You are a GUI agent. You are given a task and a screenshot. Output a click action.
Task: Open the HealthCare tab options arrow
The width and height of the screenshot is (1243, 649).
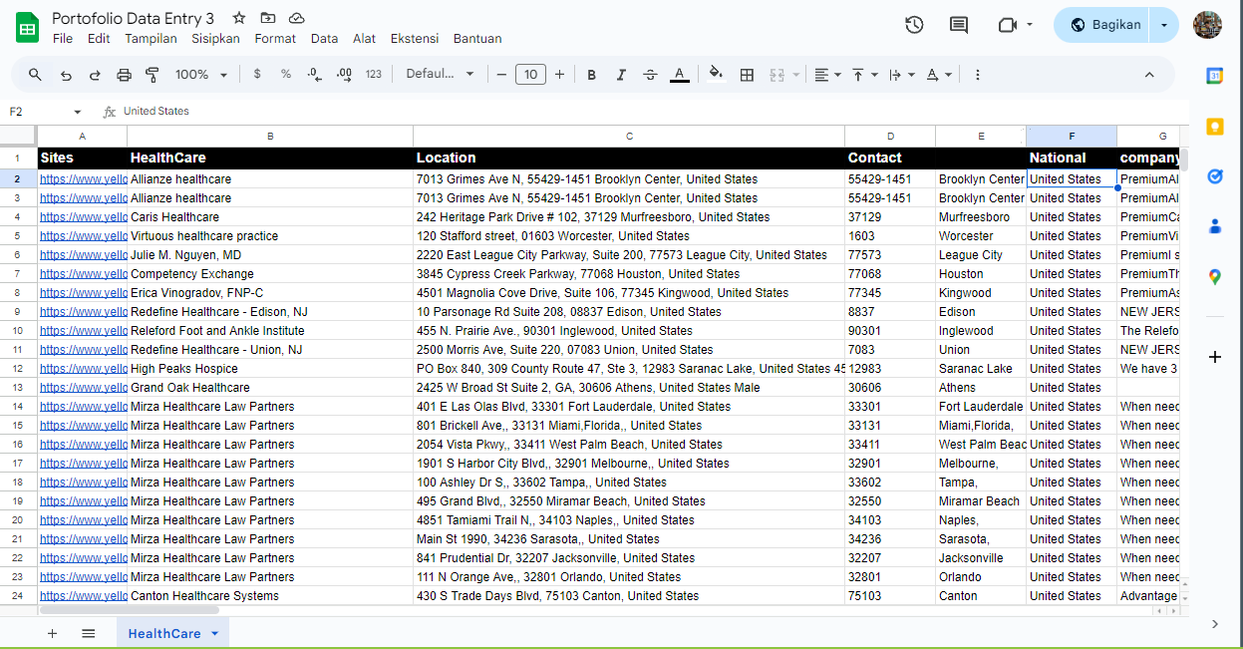214,633
